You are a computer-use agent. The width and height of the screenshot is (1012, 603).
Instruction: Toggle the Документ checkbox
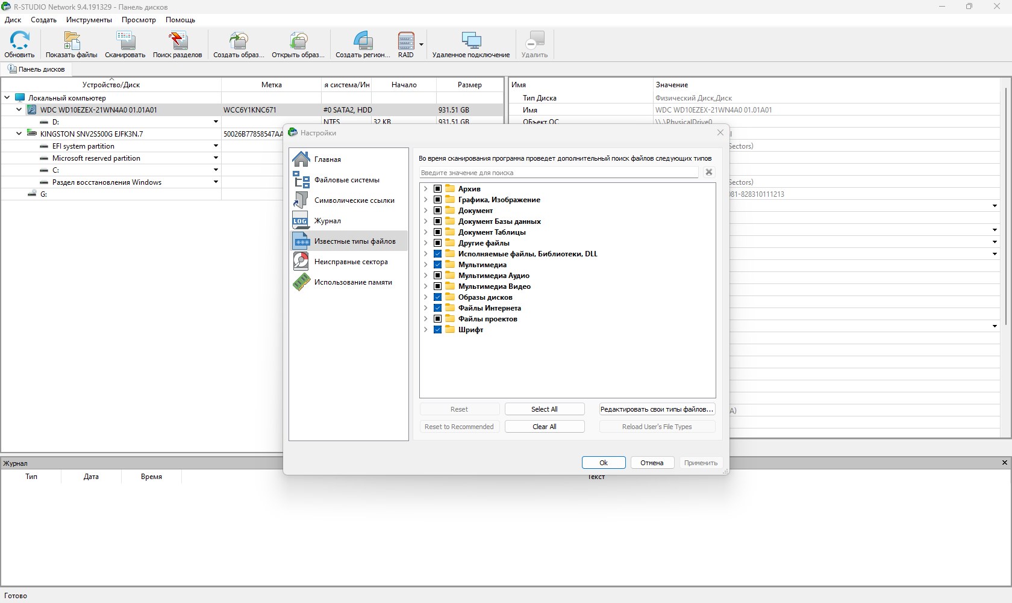(x=438, y=211)
